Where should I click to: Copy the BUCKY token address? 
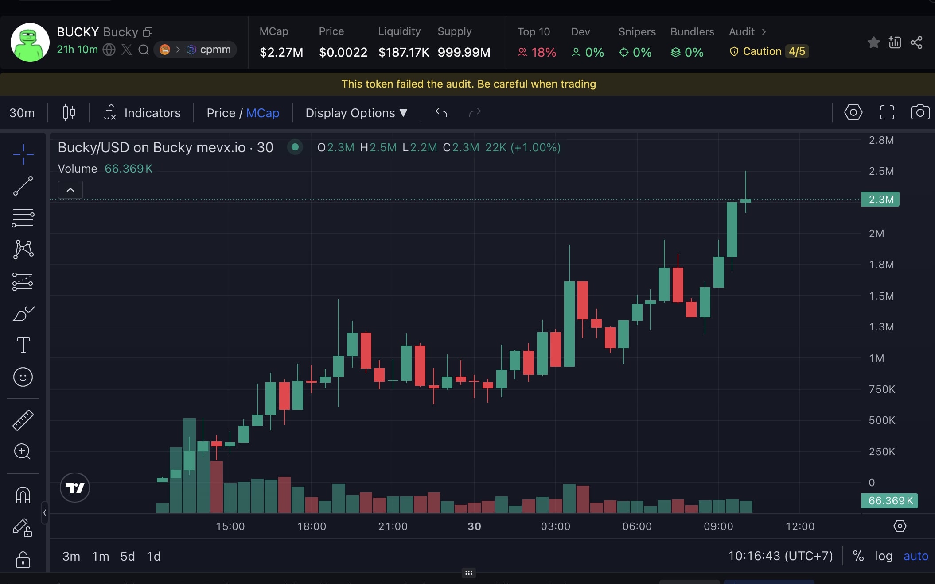coord(148,32)
